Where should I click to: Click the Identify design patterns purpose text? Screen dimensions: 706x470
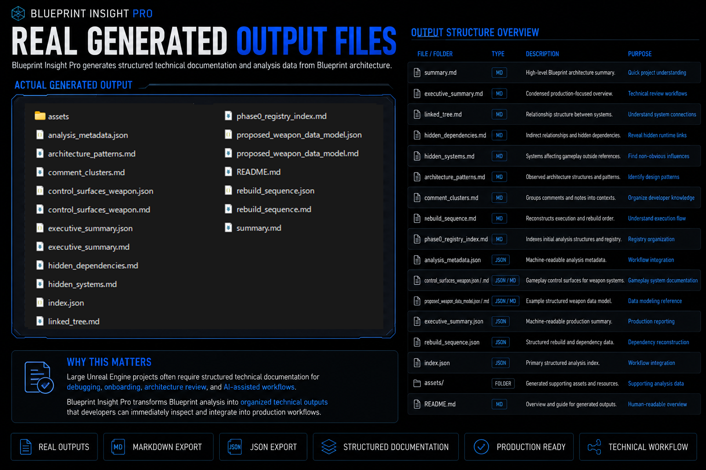coord(654,177)
